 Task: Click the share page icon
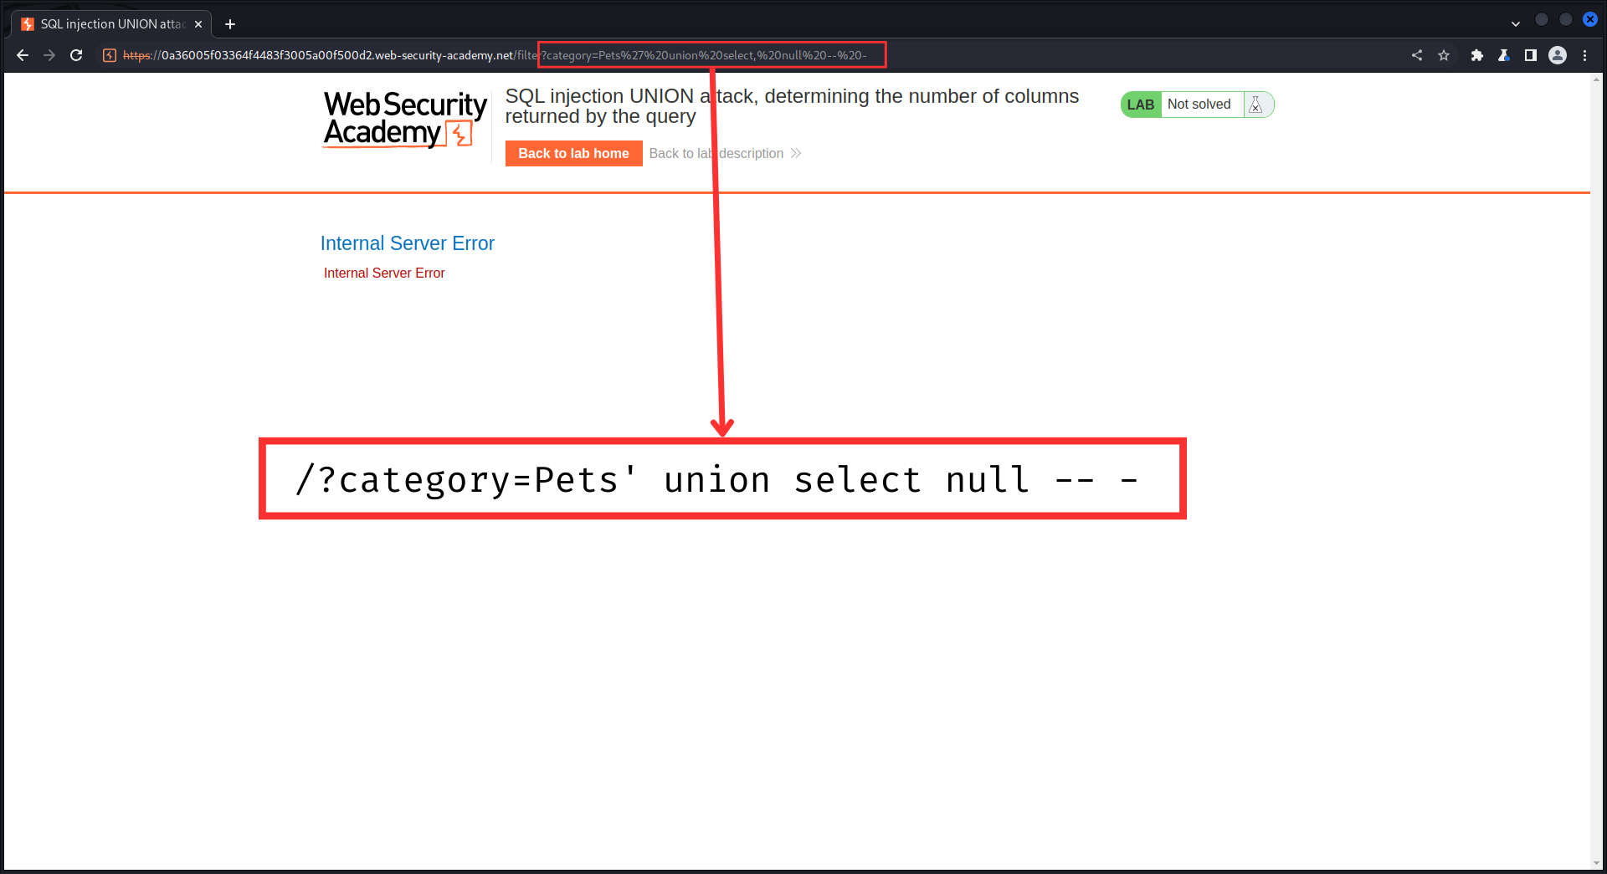pos(1417,55)
